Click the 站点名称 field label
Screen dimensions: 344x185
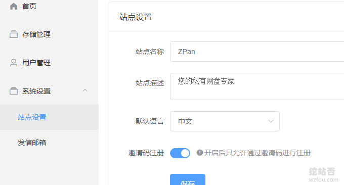[150, 52]
